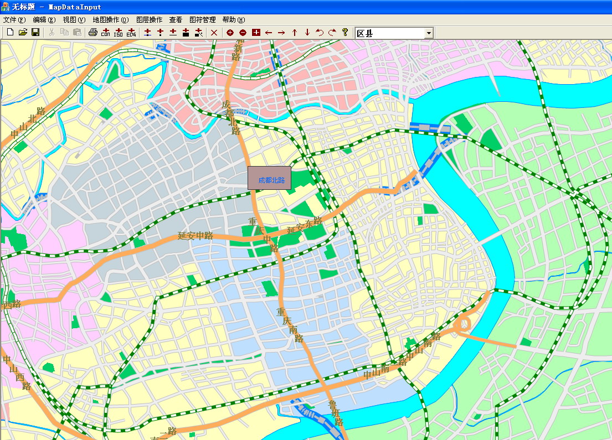This screenshot has width=612, height=440.
Task: Select the CON toolbar tool
Action: click(106, 32)
